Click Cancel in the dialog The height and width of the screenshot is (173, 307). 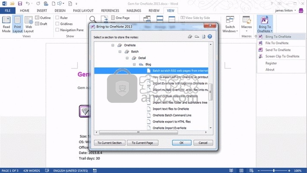click(x=203, y=143)
